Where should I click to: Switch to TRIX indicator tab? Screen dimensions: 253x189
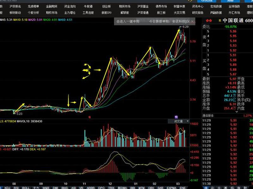(x=111, y=187)
